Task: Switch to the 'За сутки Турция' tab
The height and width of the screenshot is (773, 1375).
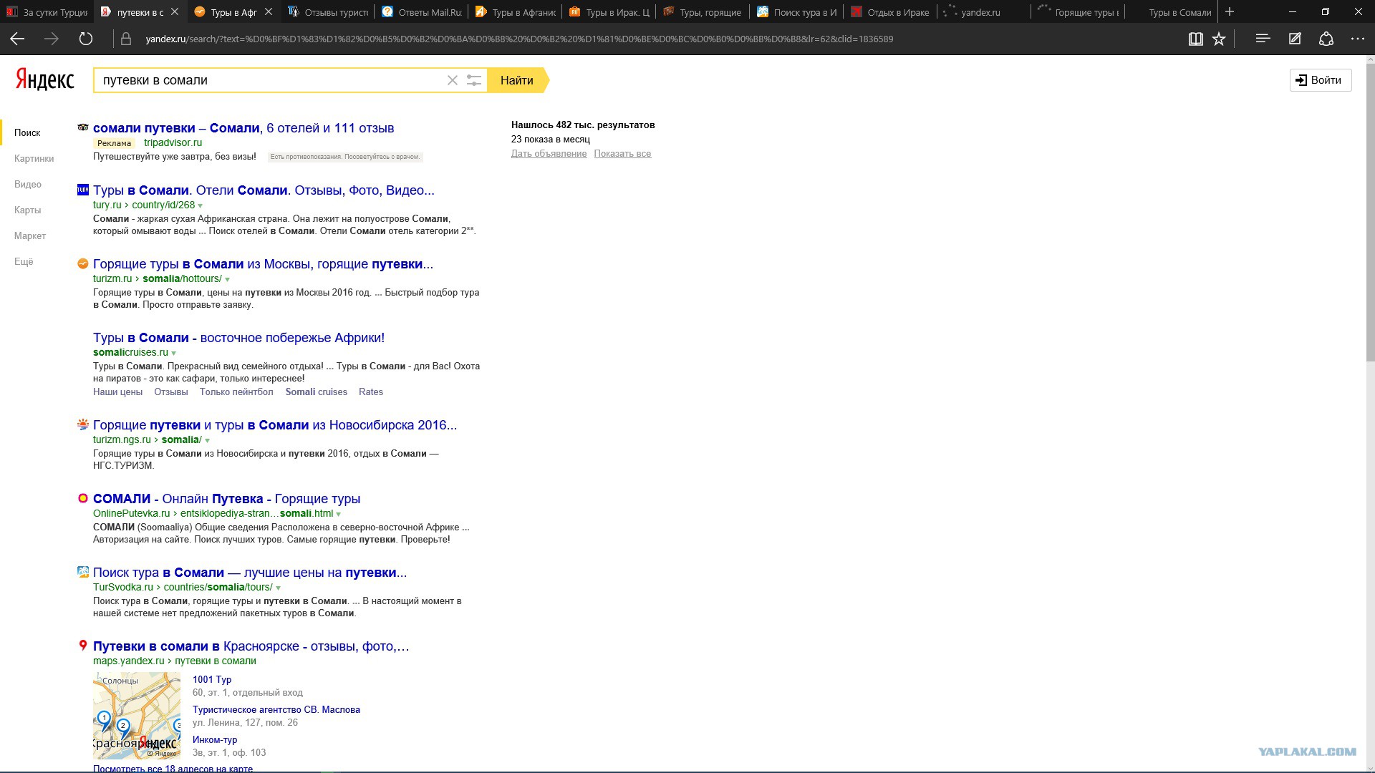Action: [48, 12]
